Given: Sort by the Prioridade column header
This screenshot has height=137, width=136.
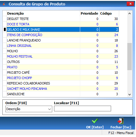Looking at the screenshot, I should 90,13.
